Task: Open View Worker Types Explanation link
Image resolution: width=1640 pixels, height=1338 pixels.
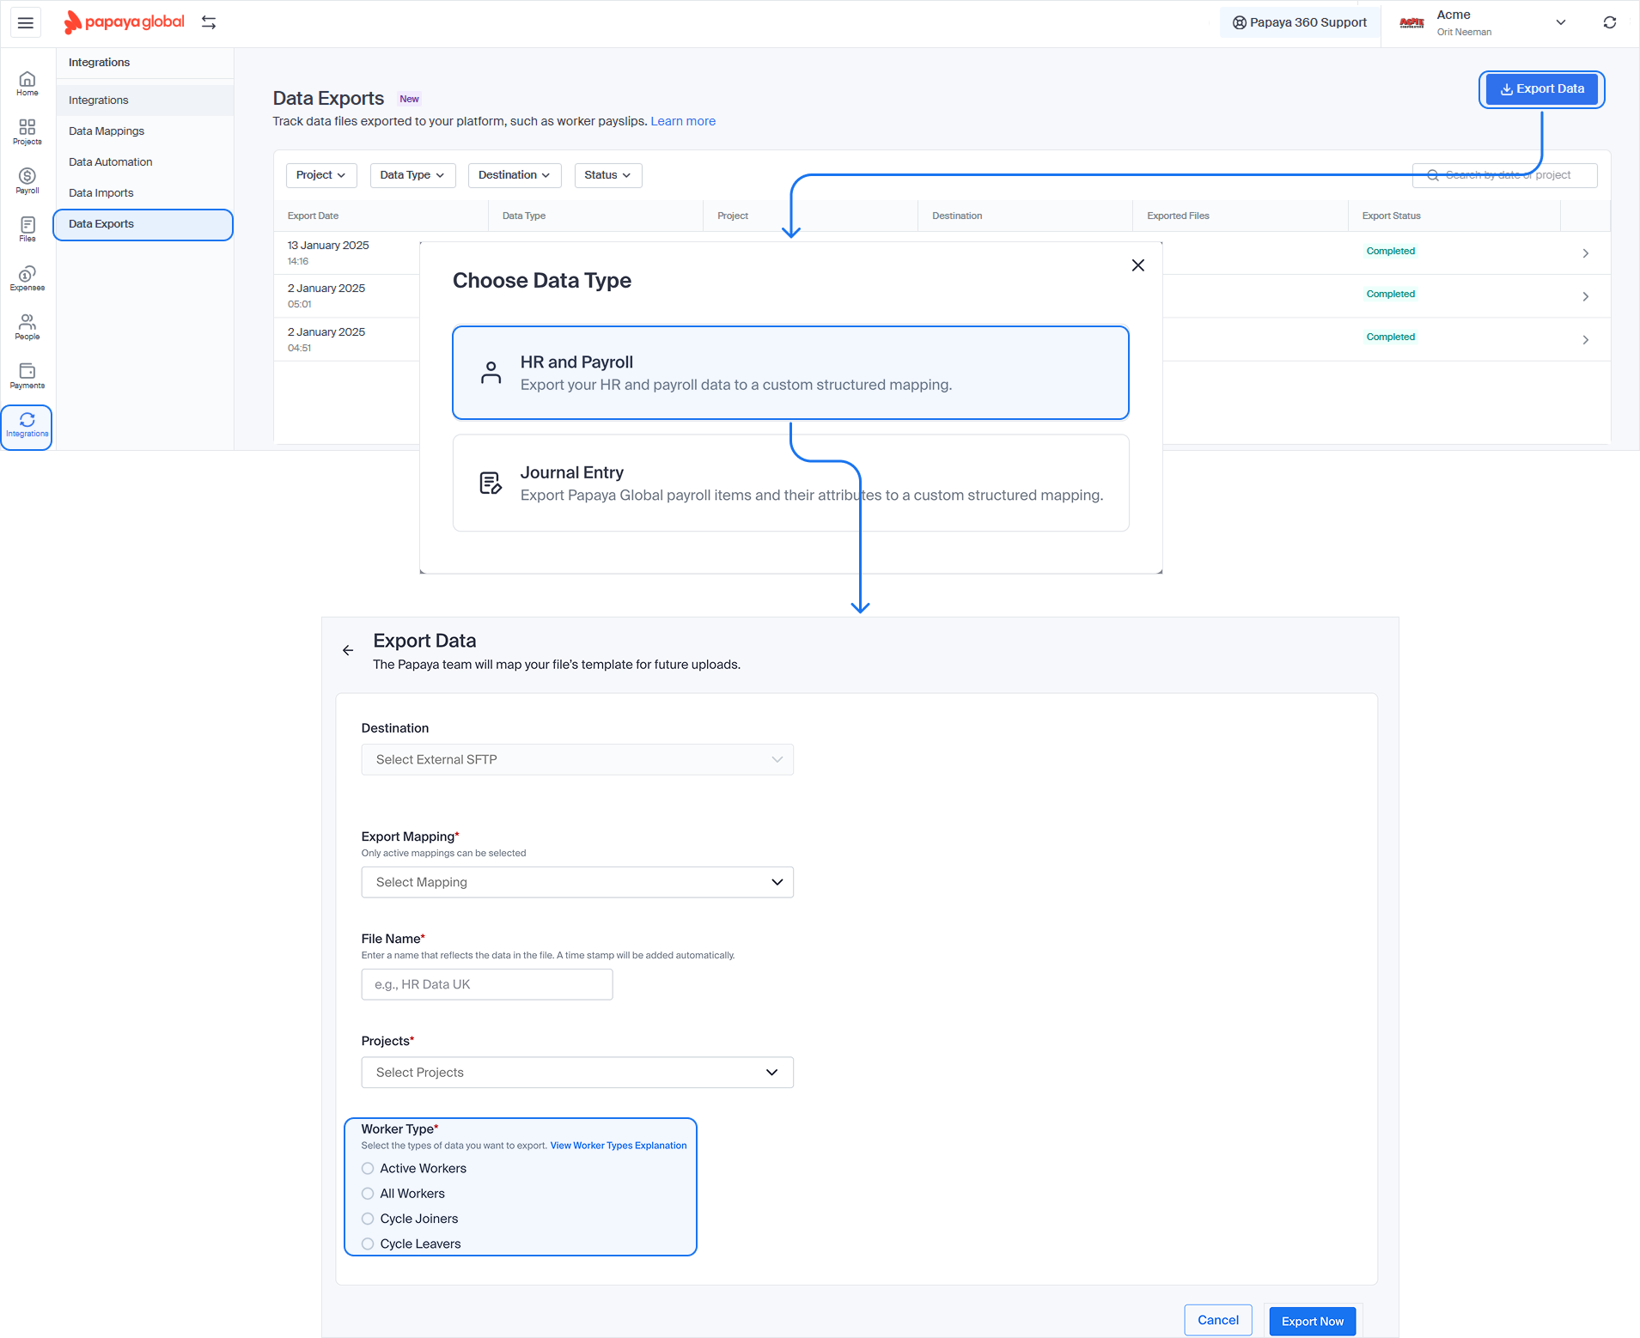Action: 619,1146
